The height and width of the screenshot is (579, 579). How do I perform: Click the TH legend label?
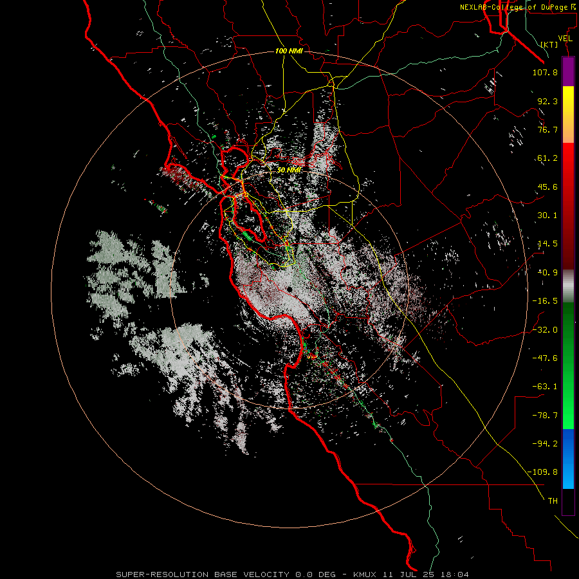click(x=553, y=501)
